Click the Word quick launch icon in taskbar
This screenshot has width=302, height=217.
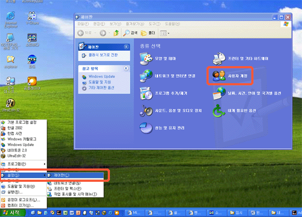[72, 213]
